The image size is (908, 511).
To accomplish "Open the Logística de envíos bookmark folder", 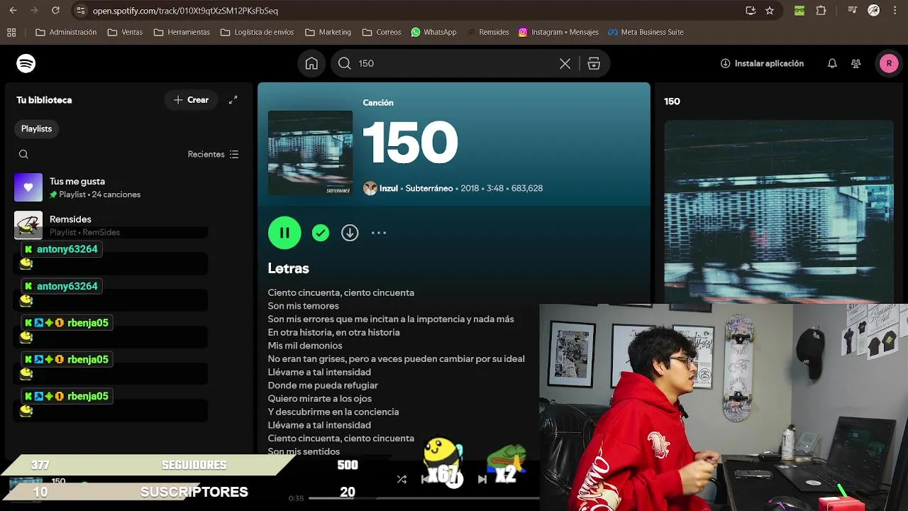I will [x=257, y=32].
